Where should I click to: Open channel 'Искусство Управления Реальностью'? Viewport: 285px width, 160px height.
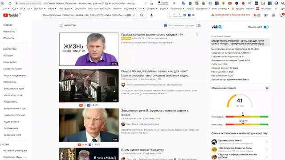tap(146, 85)
